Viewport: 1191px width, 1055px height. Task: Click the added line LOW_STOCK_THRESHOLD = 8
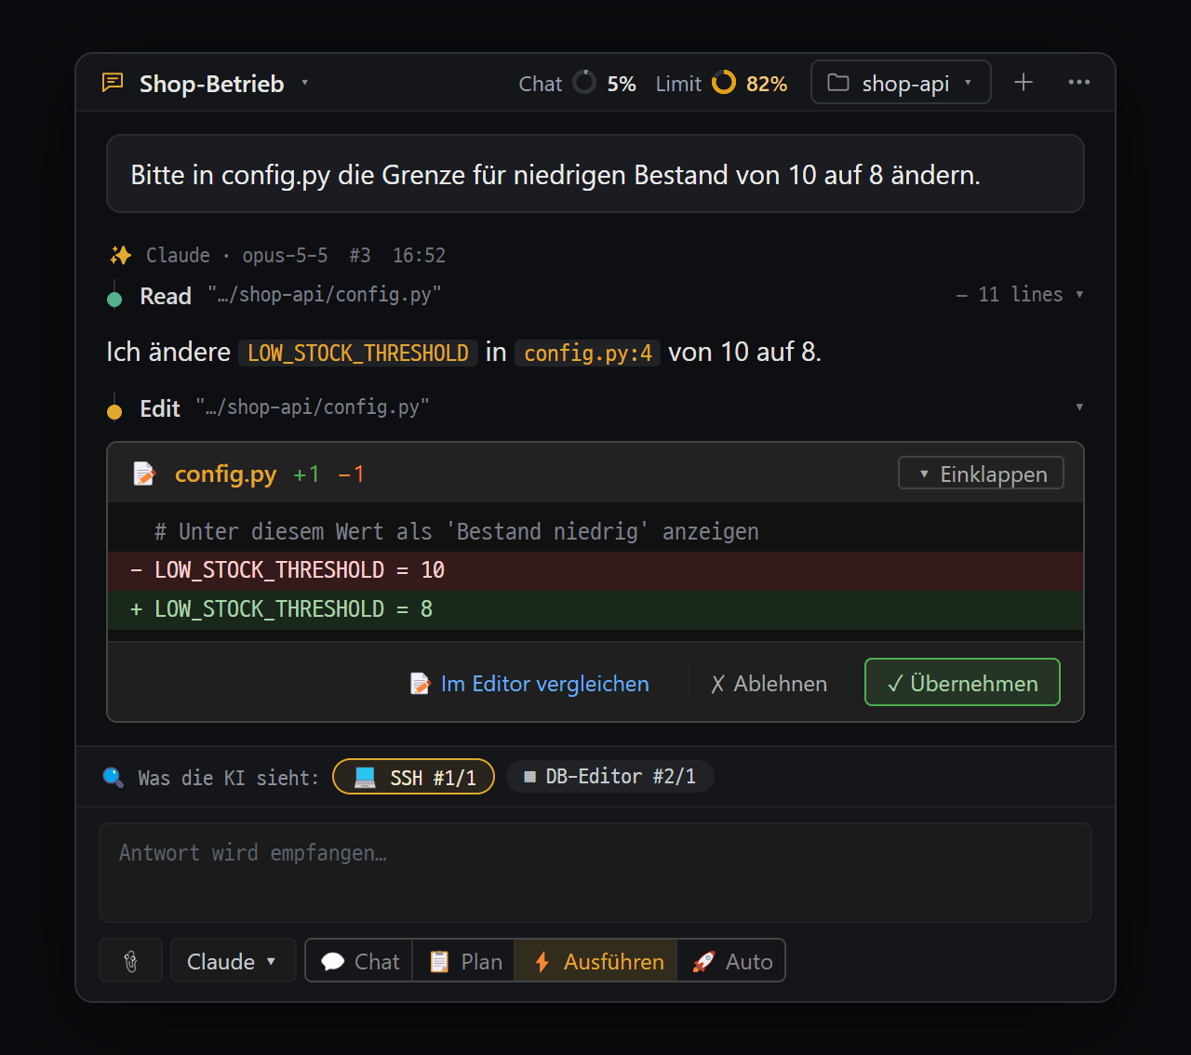(x=595, y=609)
